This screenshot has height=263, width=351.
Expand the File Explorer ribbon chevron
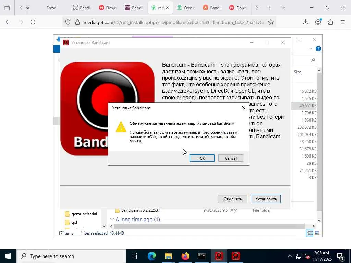click(311, 49)
